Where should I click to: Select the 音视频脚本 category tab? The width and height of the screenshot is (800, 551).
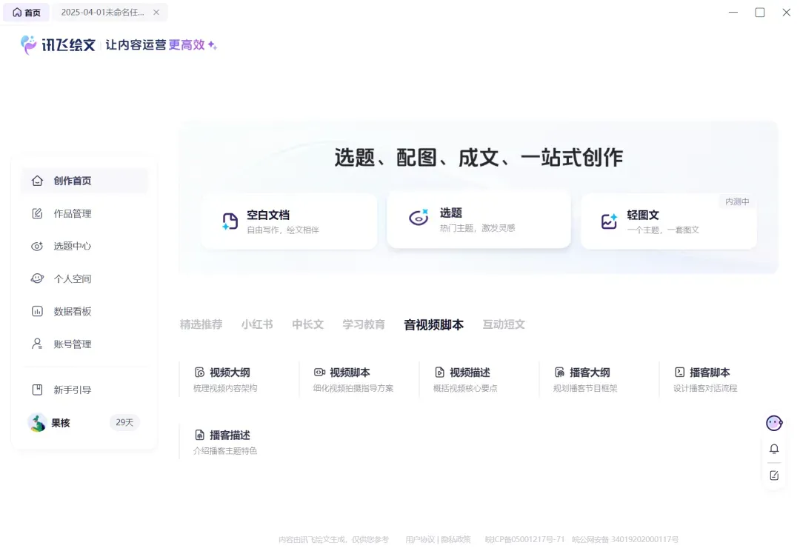tap(433, 324)
